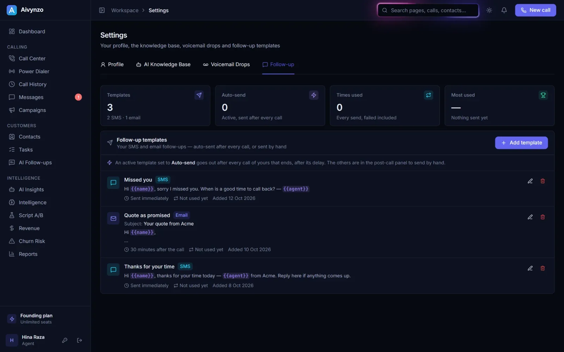The width and height of the screenshot is (564, 352).
Task: Delete Thanks for your time template
Action: pos(543,268)
